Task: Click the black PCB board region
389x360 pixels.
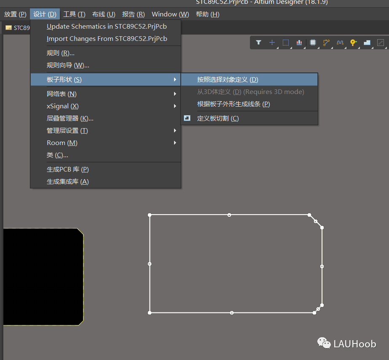Action: tap(43, 277)
